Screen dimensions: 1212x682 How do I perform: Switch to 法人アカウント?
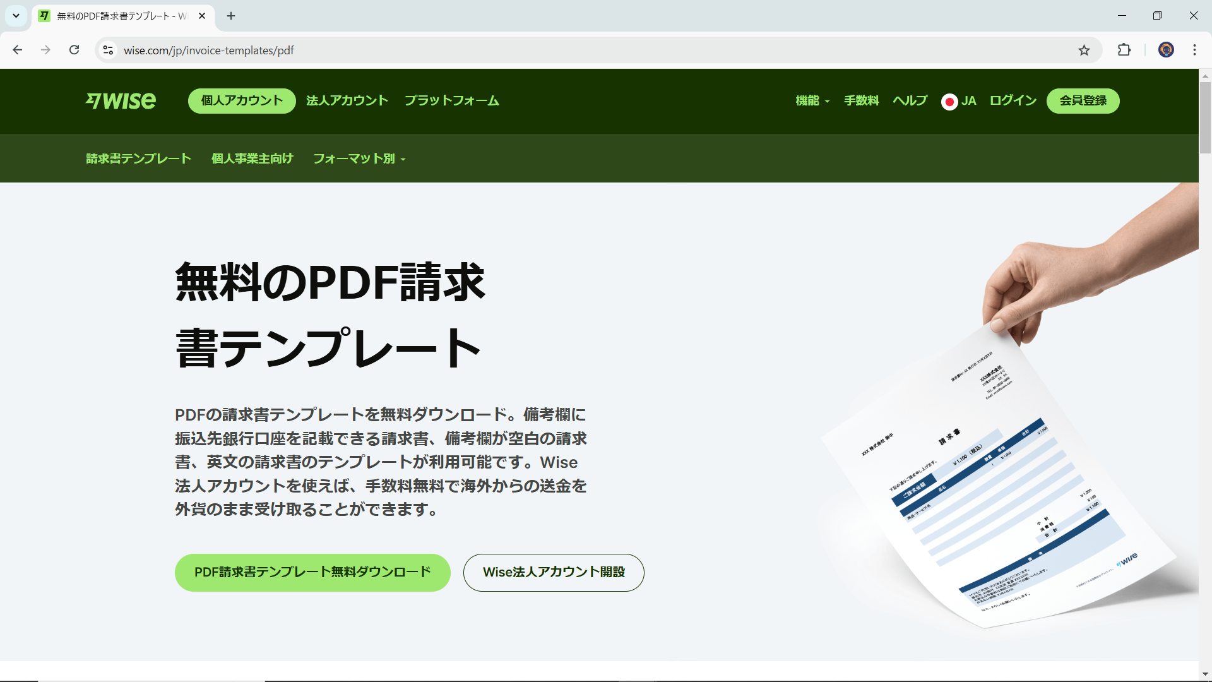[347, 101]
